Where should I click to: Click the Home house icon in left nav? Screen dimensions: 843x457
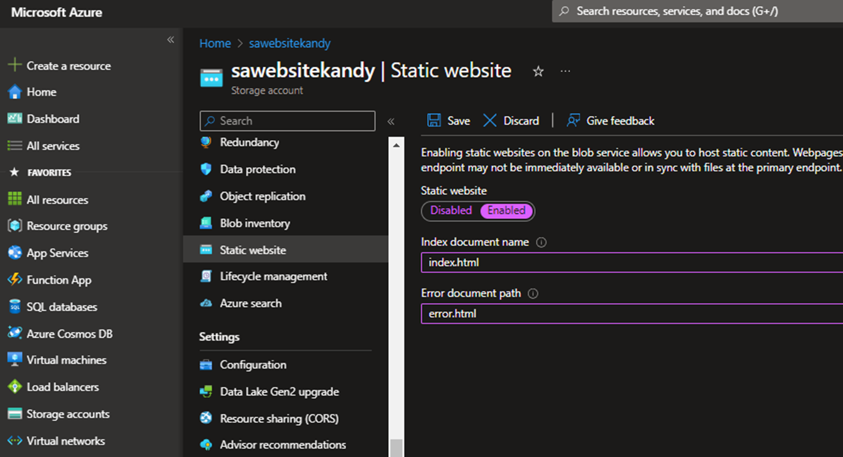(x=14, y=92)
